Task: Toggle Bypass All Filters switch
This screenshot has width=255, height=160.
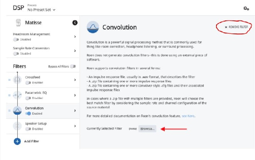Action: pyautogui.click(x=73, y=66)
